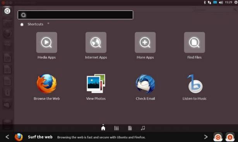
Task: Go to next slide with right arrow
Action: tap(205, 137)
